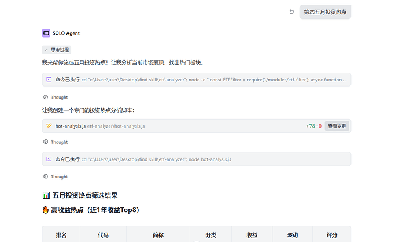This screenshot has width=399, height=242.
Task: Open the node hot-analysis.js command block
Action: [197, 159]
